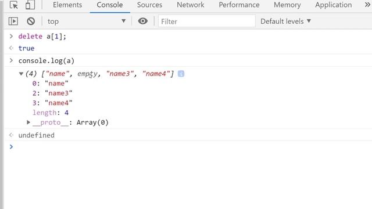Screen dimensions: 372x209
Task: Open the live expression eye icon
Action: (142, 21)
